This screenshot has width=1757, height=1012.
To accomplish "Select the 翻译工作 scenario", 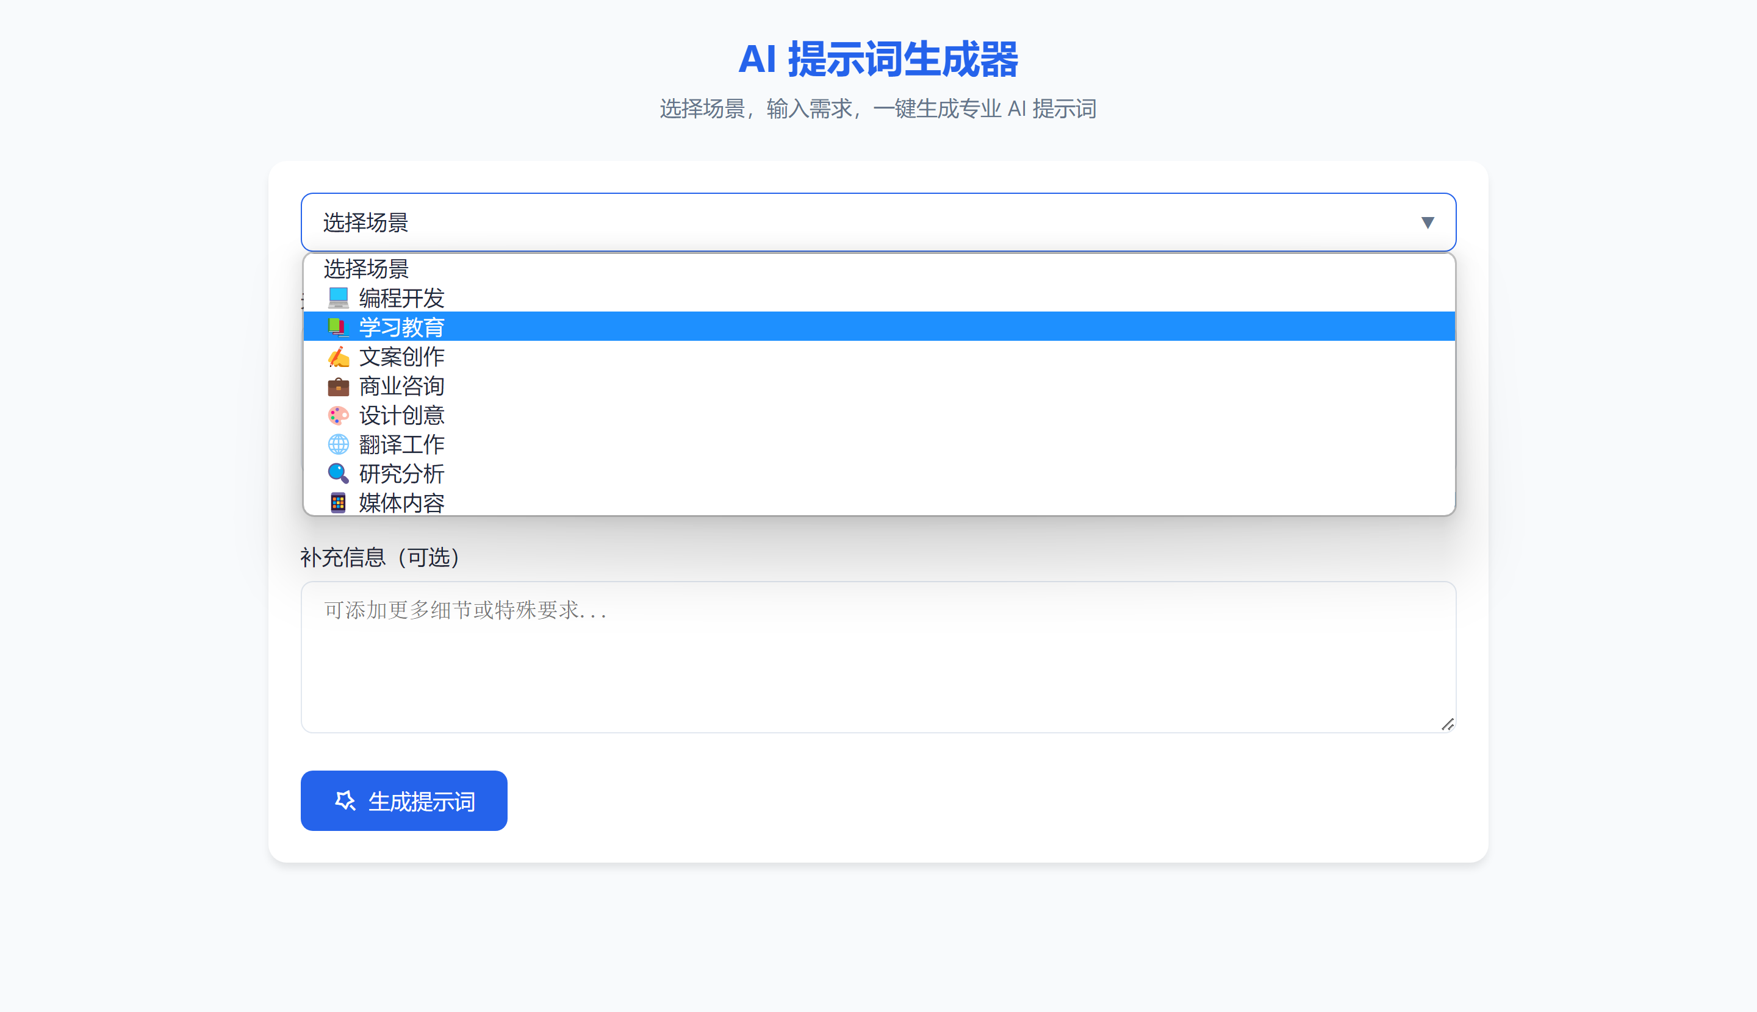I will tap(878, 443).
